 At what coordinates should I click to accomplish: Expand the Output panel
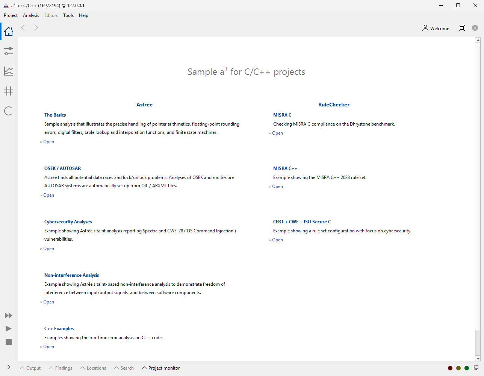(x=30, y=368)
